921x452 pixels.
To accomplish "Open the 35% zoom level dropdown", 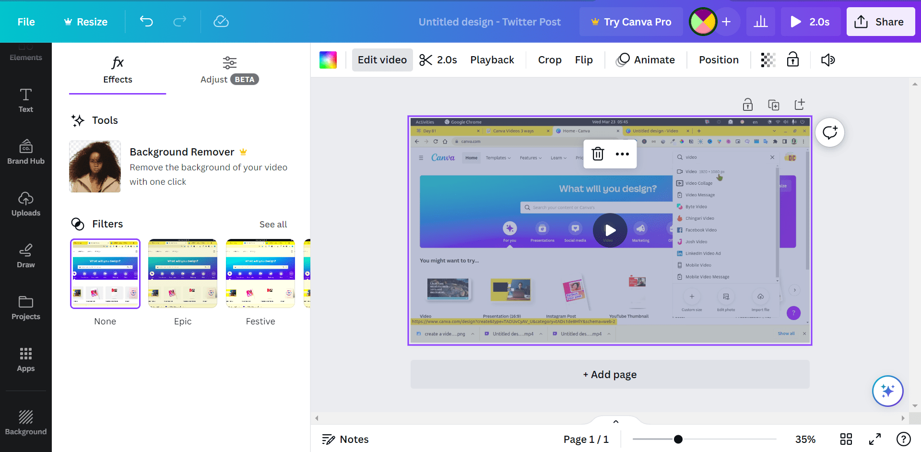I will click(x=805, y=439).
